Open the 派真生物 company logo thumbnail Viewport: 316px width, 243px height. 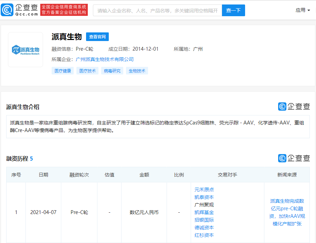tap(25, 50)
